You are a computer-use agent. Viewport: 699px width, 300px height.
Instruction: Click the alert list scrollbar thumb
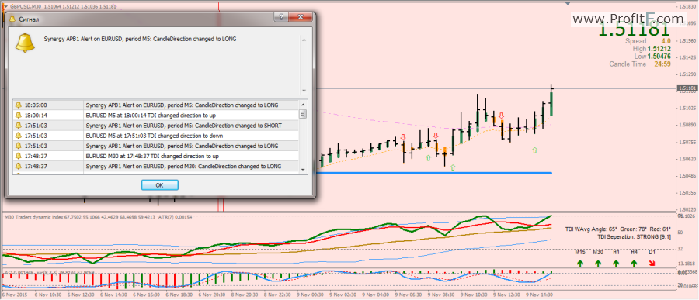click(303, 114)
